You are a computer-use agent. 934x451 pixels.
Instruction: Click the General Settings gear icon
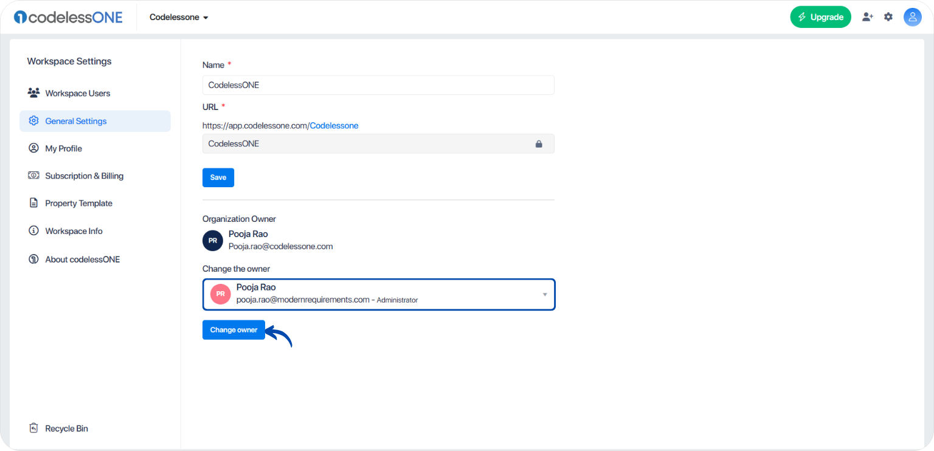tap(33, 121)
